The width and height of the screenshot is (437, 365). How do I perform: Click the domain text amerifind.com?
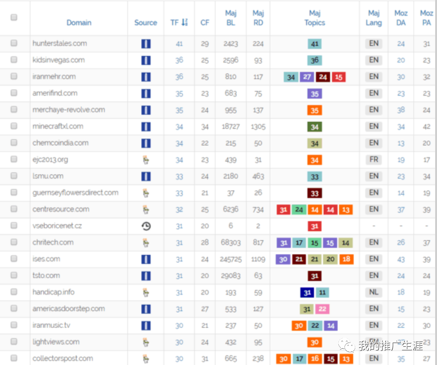point(55,93)
